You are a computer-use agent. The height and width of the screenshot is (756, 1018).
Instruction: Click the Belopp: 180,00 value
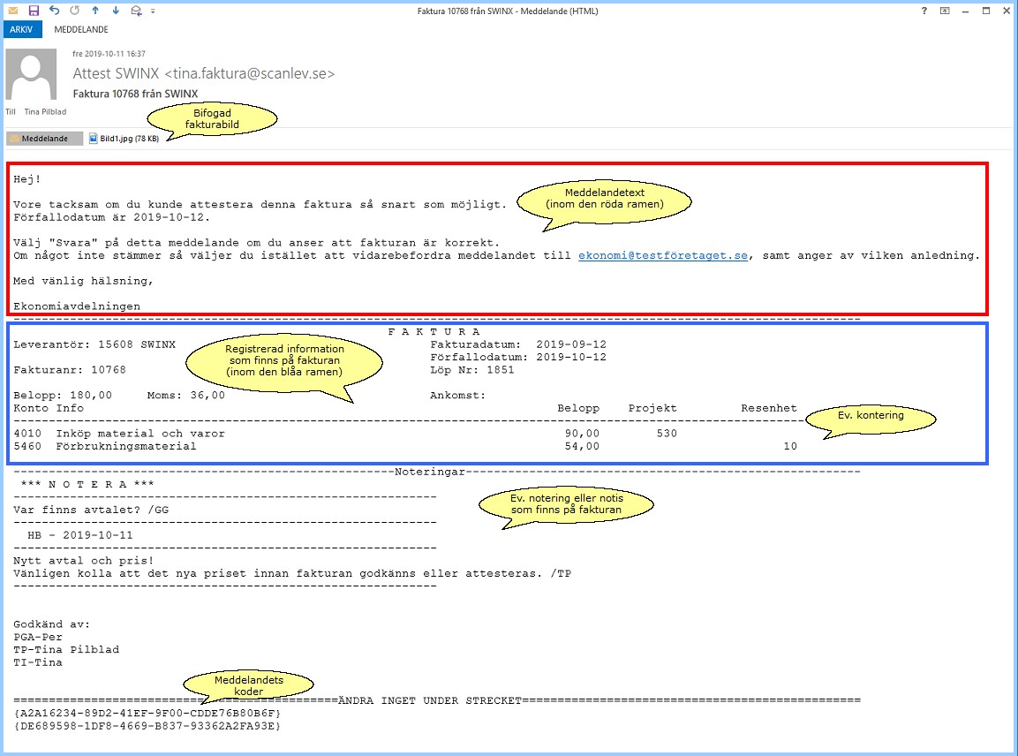[63, 395]
